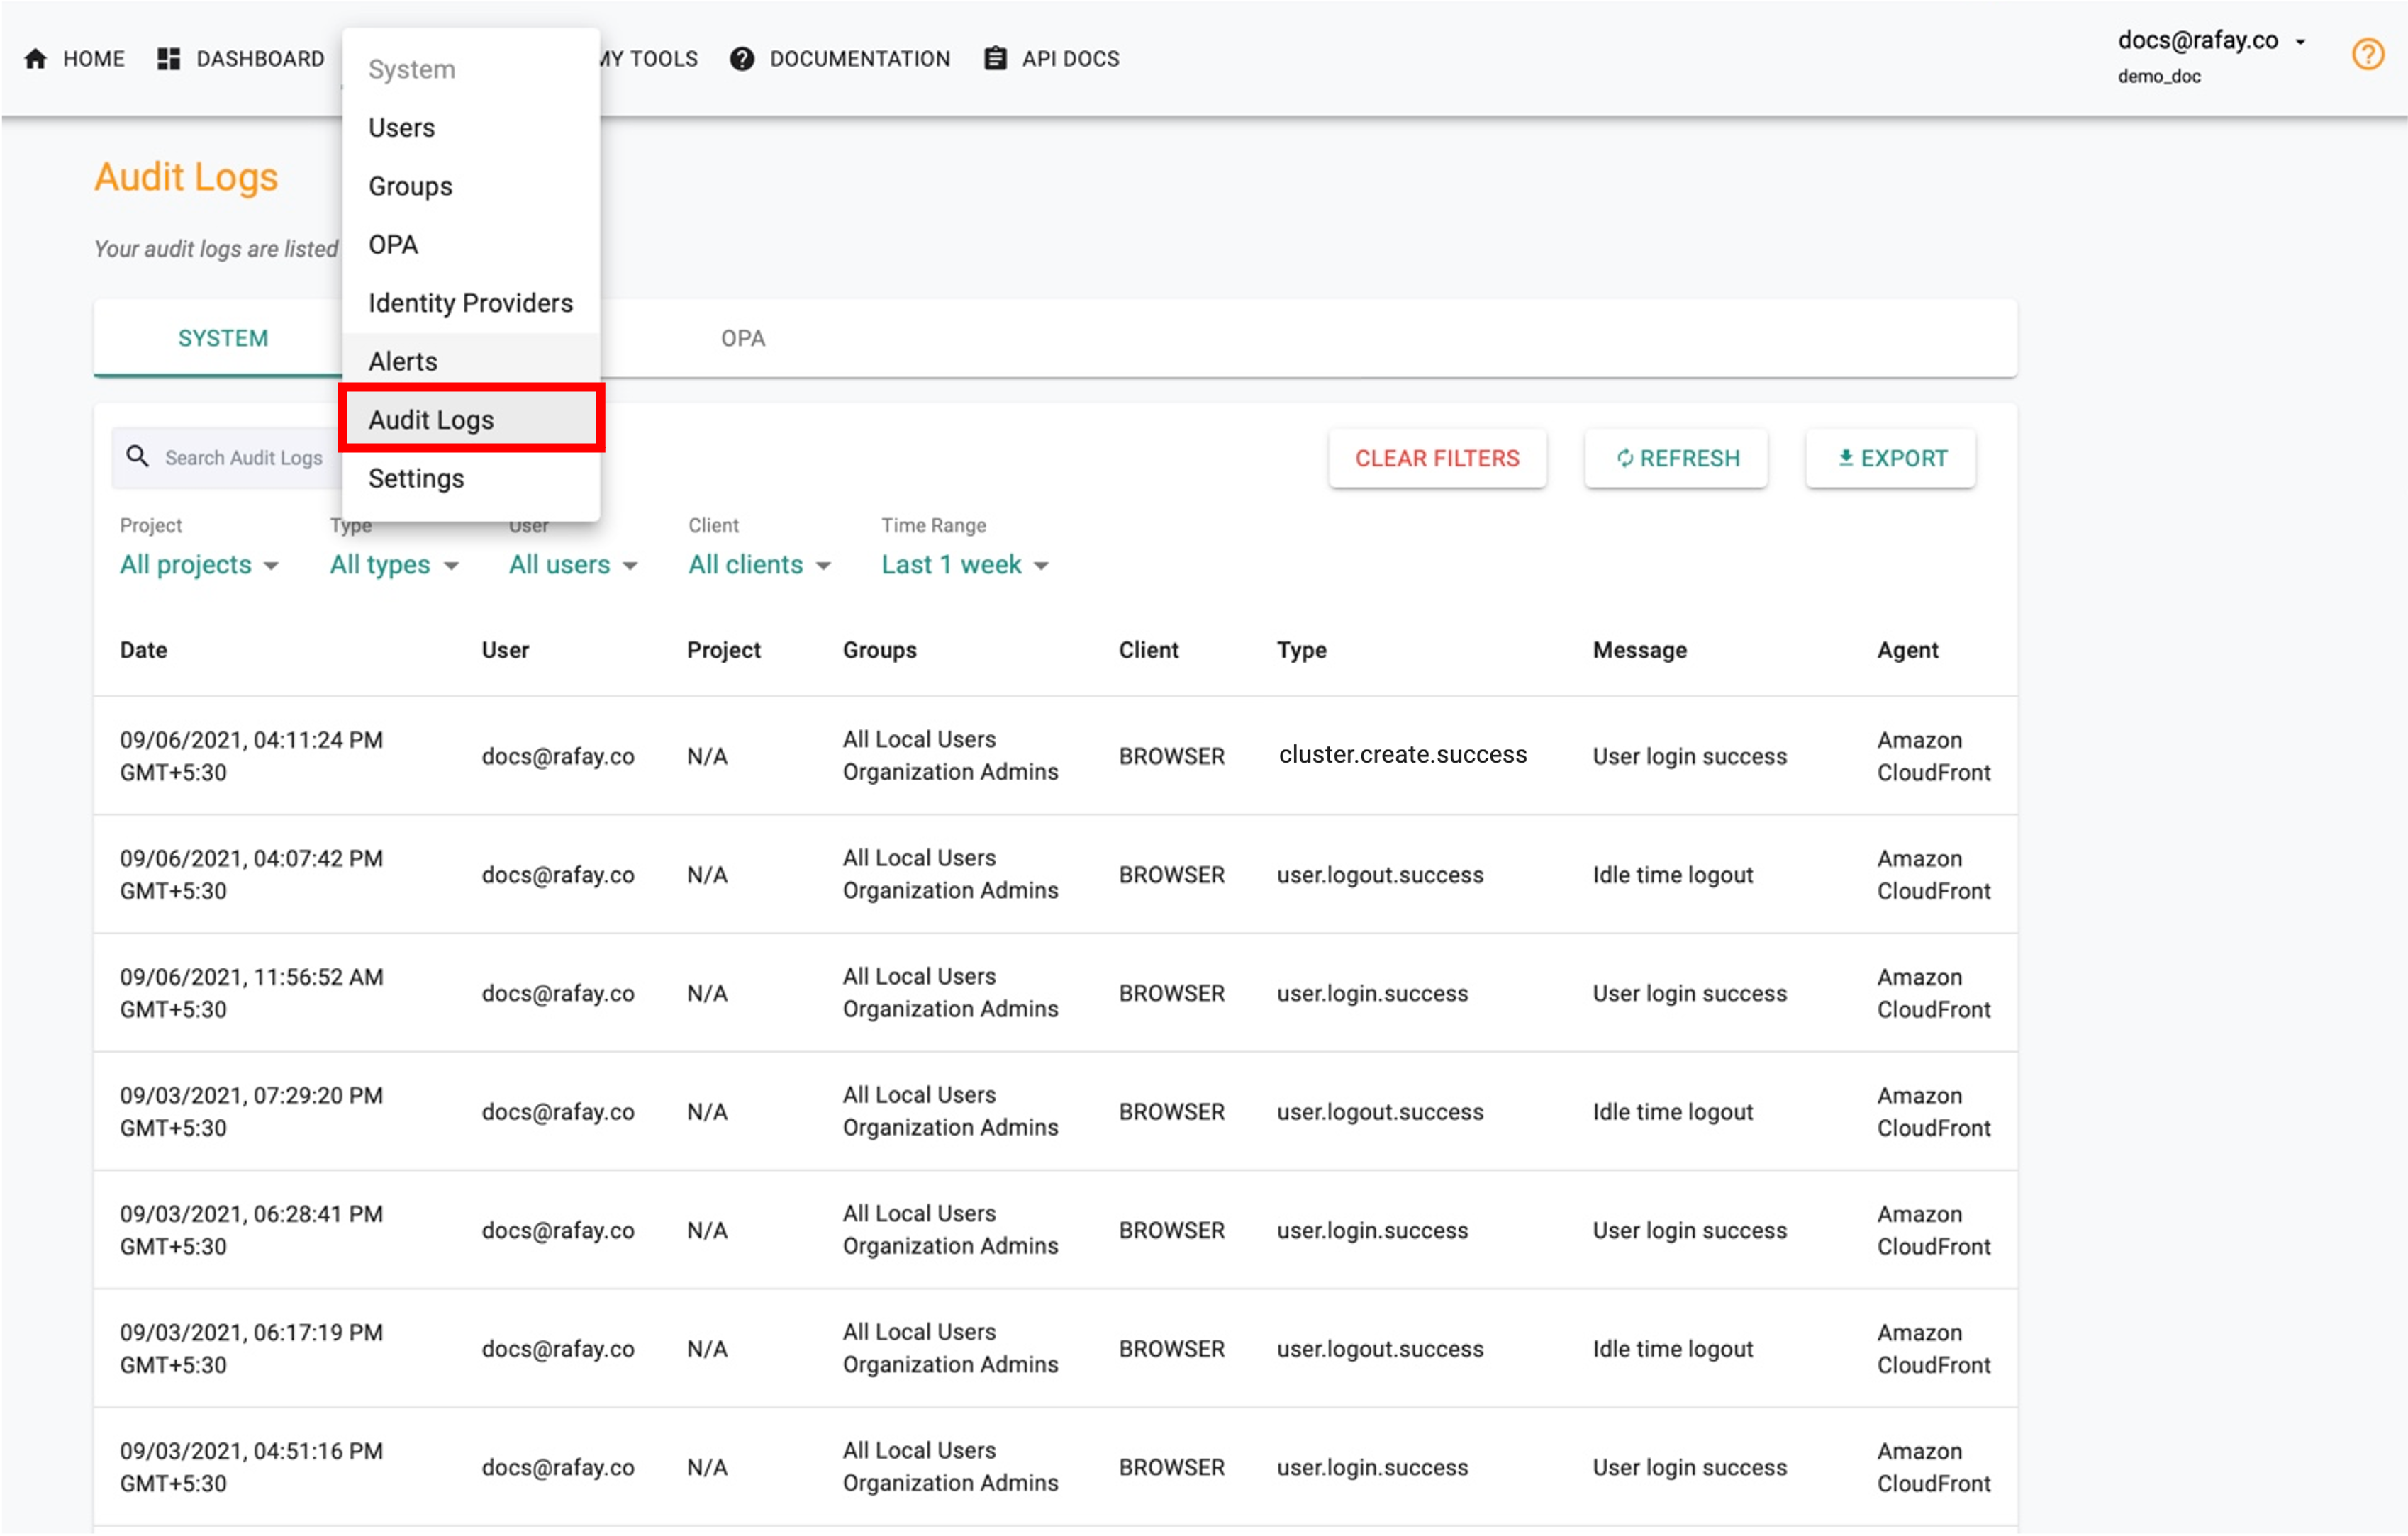Select Settings in the System menu
Screen dimensions: 2408x1536
471,478
